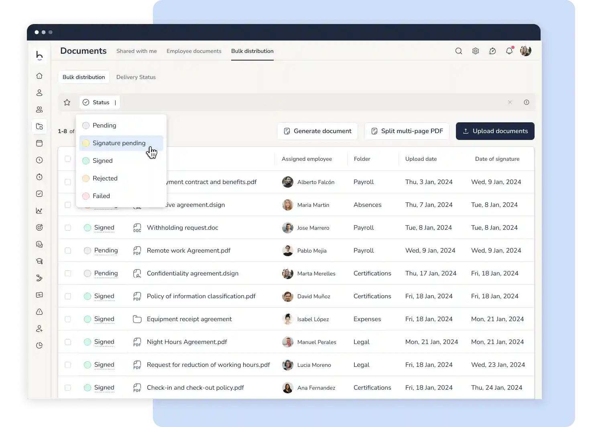The height and width of the screenshot is (427, 602).
Task: Open the tasks checkmark icon in sidebar
Action: [x=39, y=194]
